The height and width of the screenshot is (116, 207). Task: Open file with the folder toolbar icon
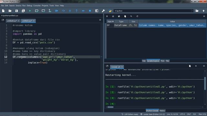[x=10, y=11]
